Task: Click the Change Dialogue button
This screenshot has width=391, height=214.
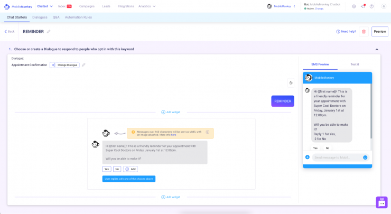Action: [x=64, y=65]
